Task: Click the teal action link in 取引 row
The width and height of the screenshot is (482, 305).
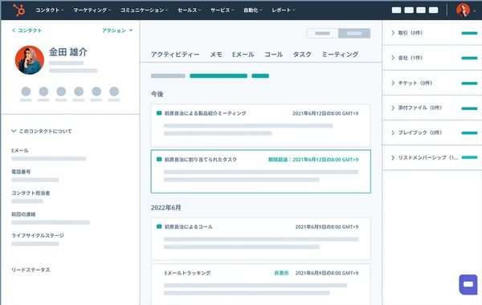Action: 469,33
